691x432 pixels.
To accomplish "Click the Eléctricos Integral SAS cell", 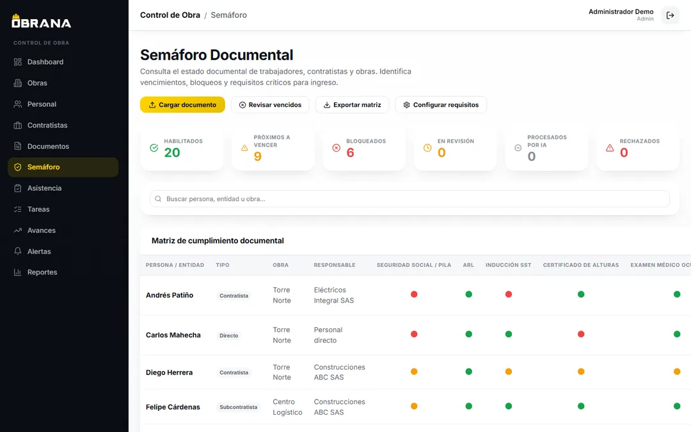I will click(x=334, y=295).
